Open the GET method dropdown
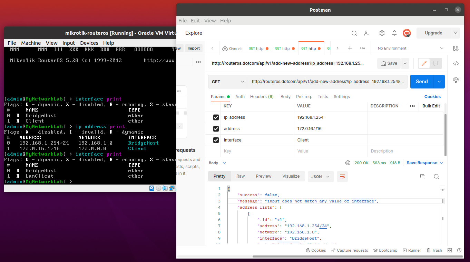This screenshot has width=470, height=262. tap(228, 82)
